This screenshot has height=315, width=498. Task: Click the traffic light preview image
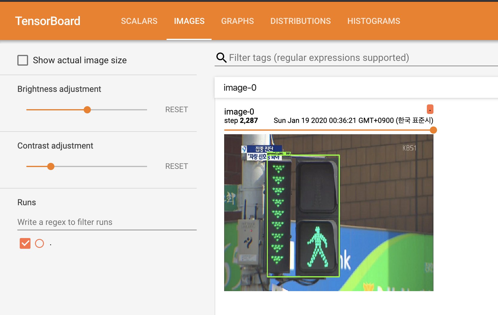[329, 213]
